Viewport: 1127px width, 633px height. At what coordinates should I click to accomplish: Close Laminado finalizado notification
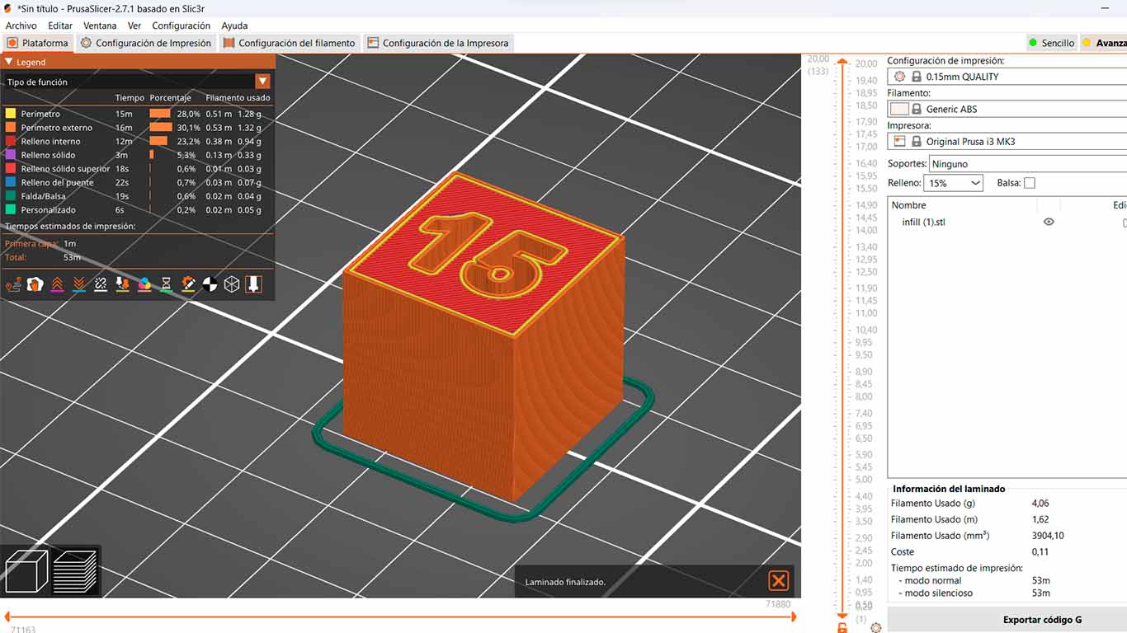pyautogui.click(x=778, y=581)
